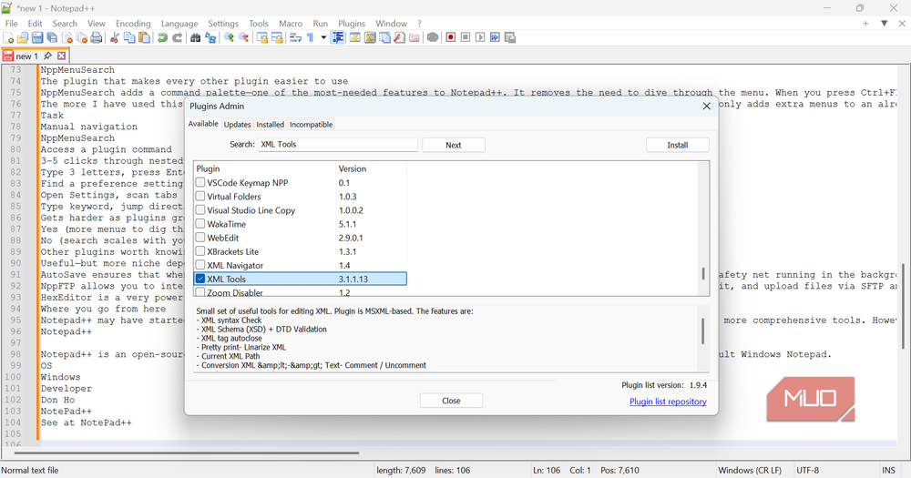Close the new 1 document tab

tap(62, 56)
